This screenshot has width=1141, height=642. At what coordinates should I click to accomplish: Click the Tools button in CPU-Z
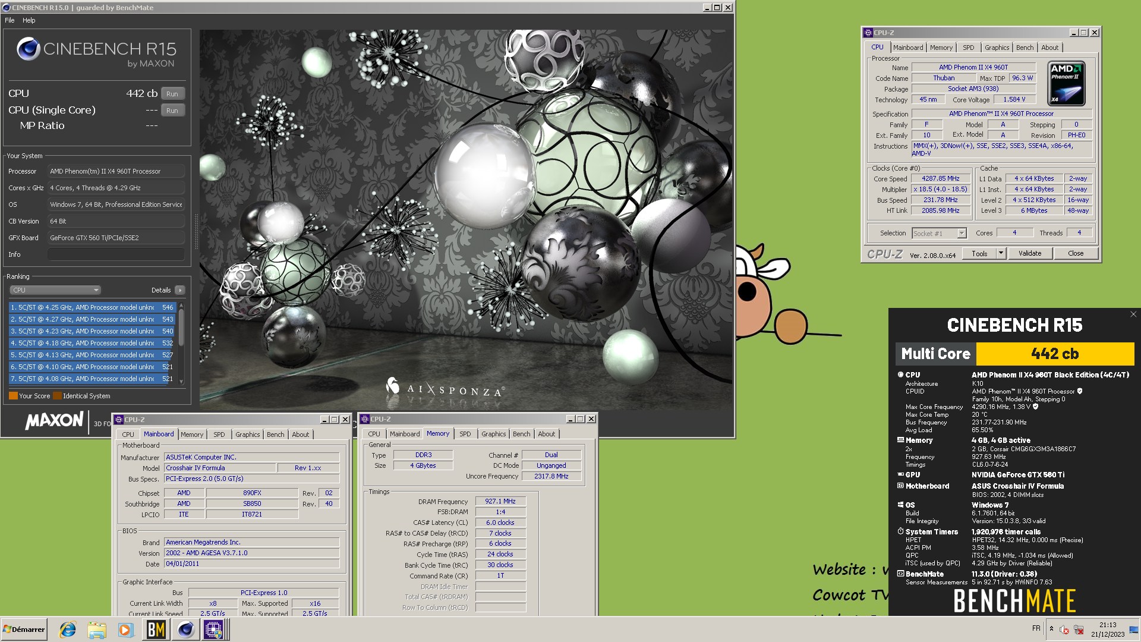point(979,253)
